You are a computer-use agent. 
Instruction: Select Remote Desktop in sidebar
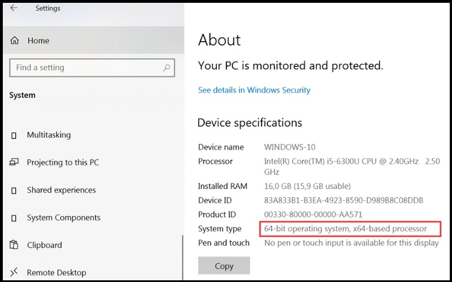coord(56,272)
